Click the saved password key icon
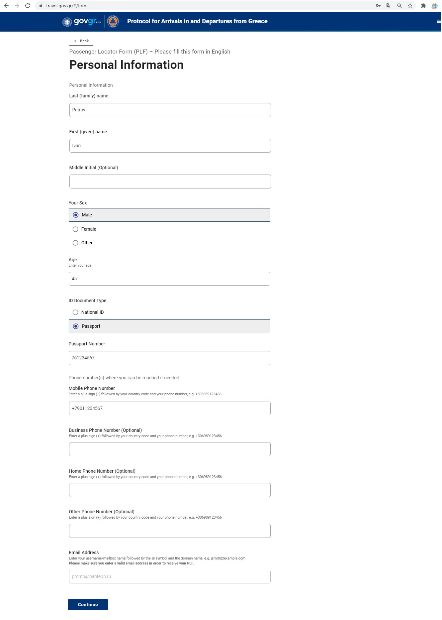 [378, 6]
